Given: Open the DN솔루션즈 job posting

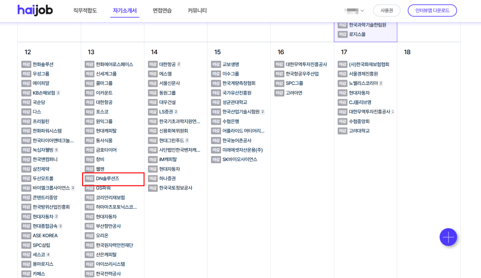Looking at the screenshot, I should [x=108, y=179].
